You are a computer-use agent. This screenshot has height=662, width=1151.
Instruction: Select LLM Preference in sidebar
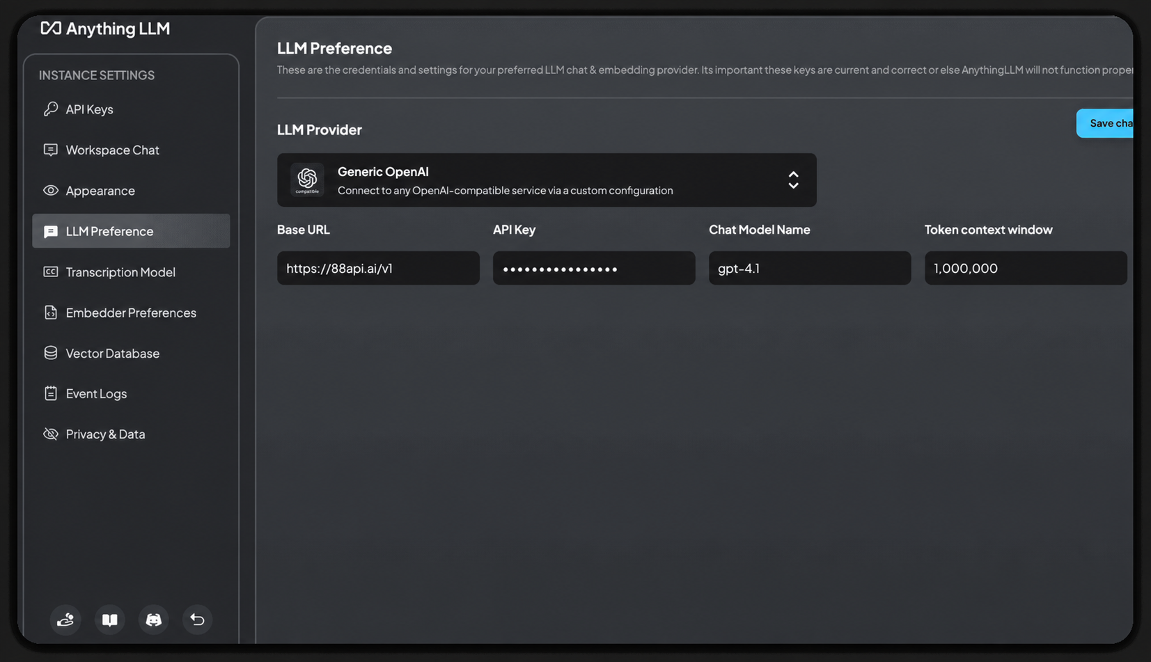click(x=131, y=231)
